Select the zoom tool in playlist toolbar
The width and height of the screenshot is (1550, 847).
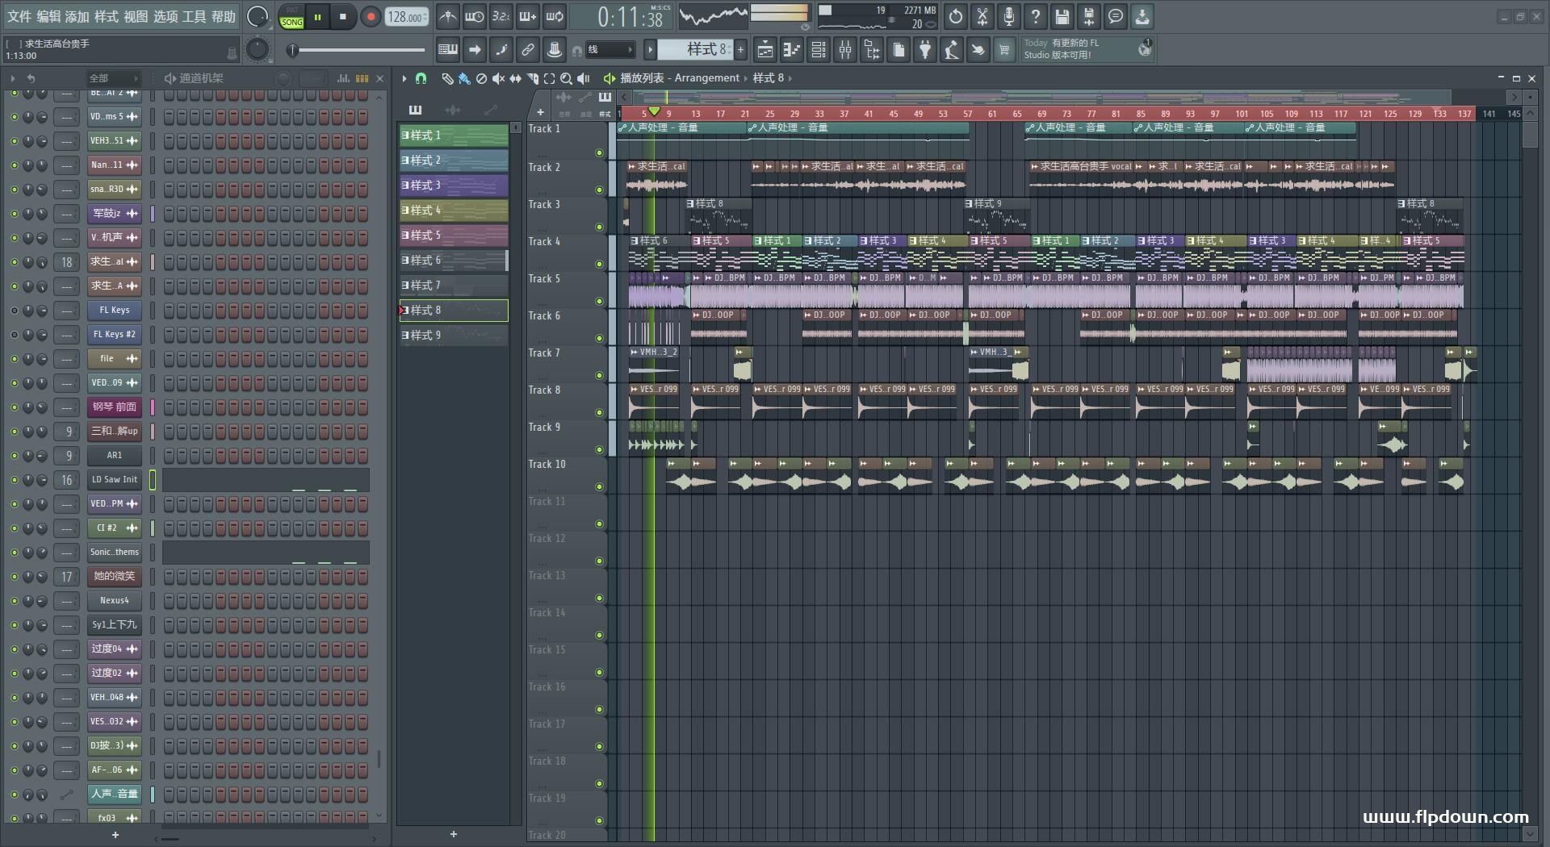pyautogui.click(x=566, y=78)
